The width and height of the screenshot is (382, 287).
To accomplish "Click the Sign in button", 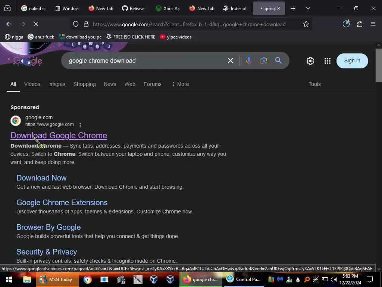I will [352, 61].
